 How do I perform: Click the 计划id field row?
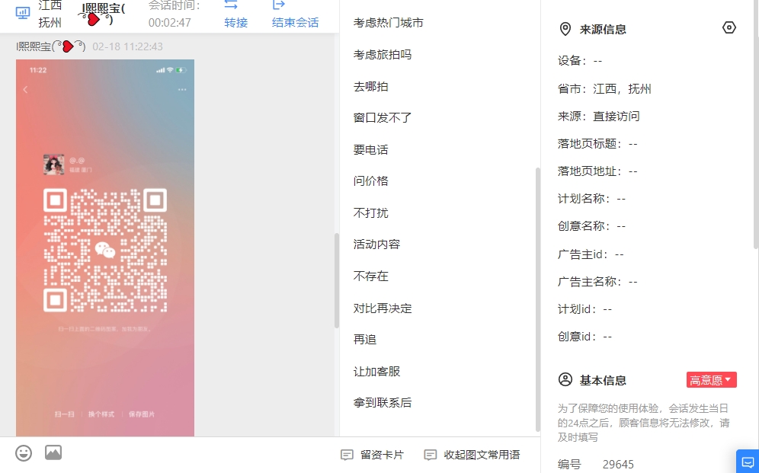click(584, 309)
